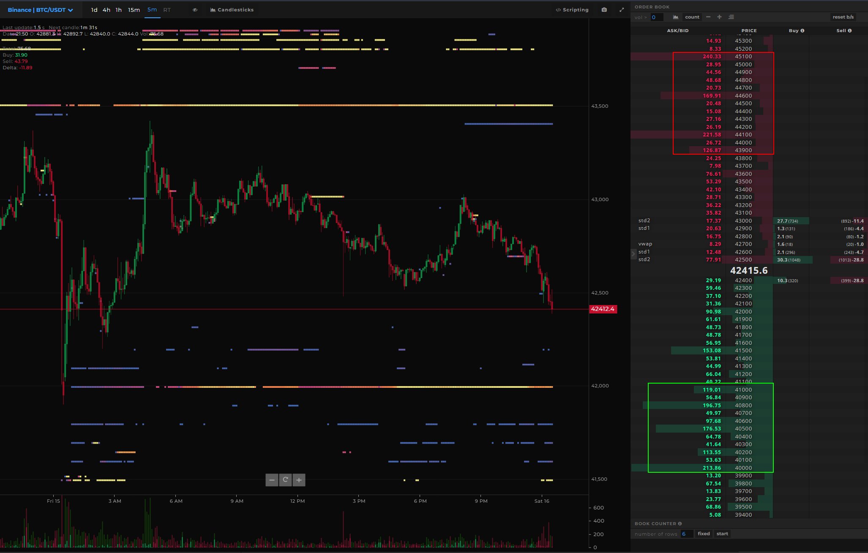The height and width of the screenshot is (553, 868).
Task: Select the RT timeframe tab
Action: 167,10
